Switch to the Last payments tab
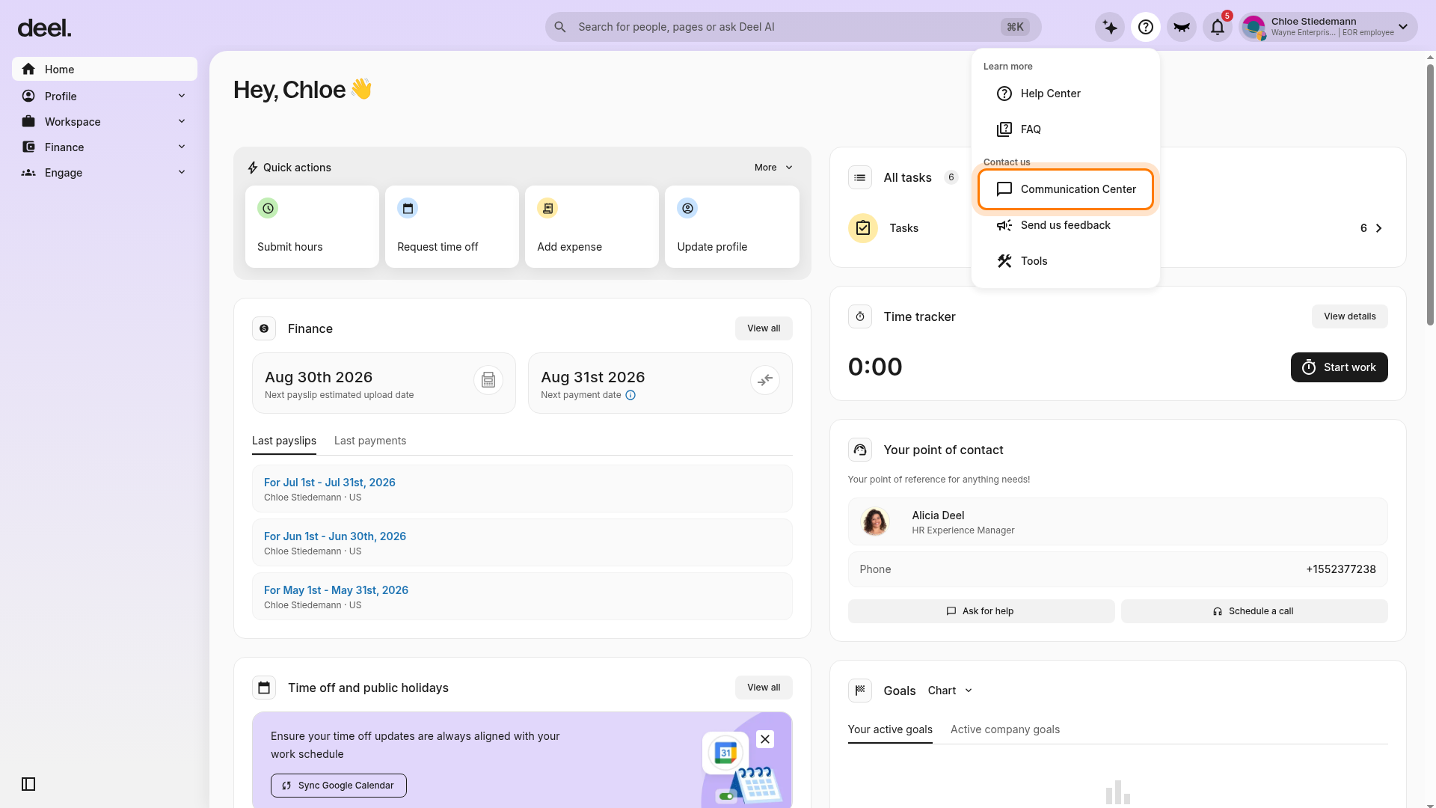 [370, 441]
